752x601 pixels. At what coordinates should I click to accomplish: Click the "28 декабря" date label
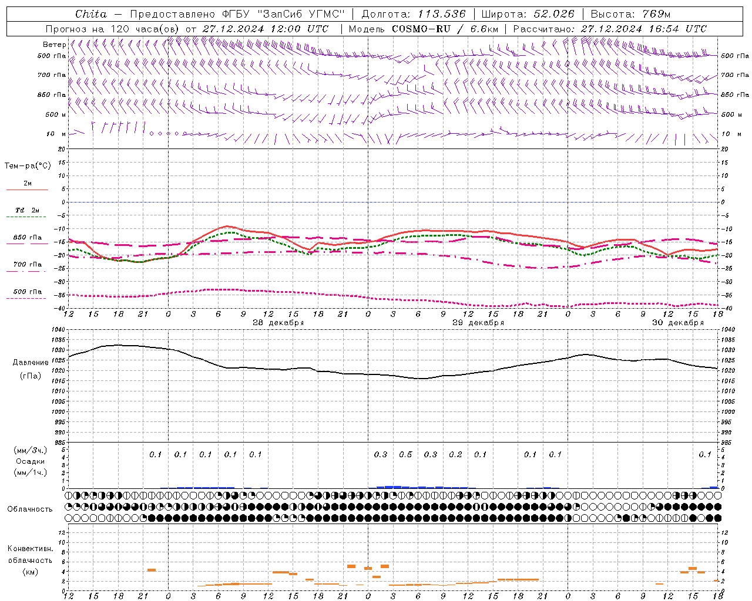(278, 323)
